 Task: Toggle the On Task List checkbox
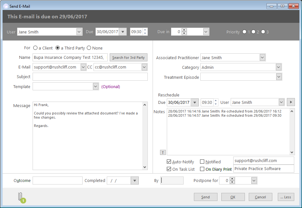pos(169,169)
